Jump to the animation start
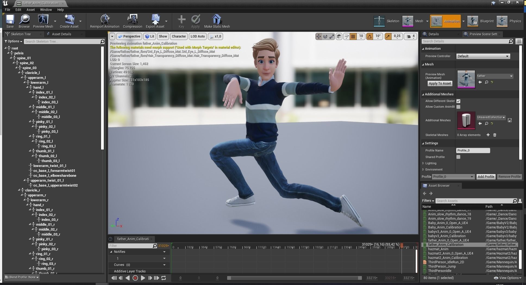 pos(114,278)
